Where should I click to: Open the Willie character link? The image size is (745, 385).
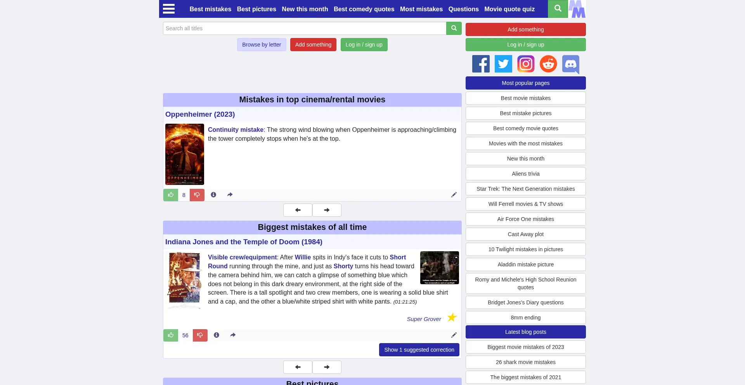click(x=303, y=257)
